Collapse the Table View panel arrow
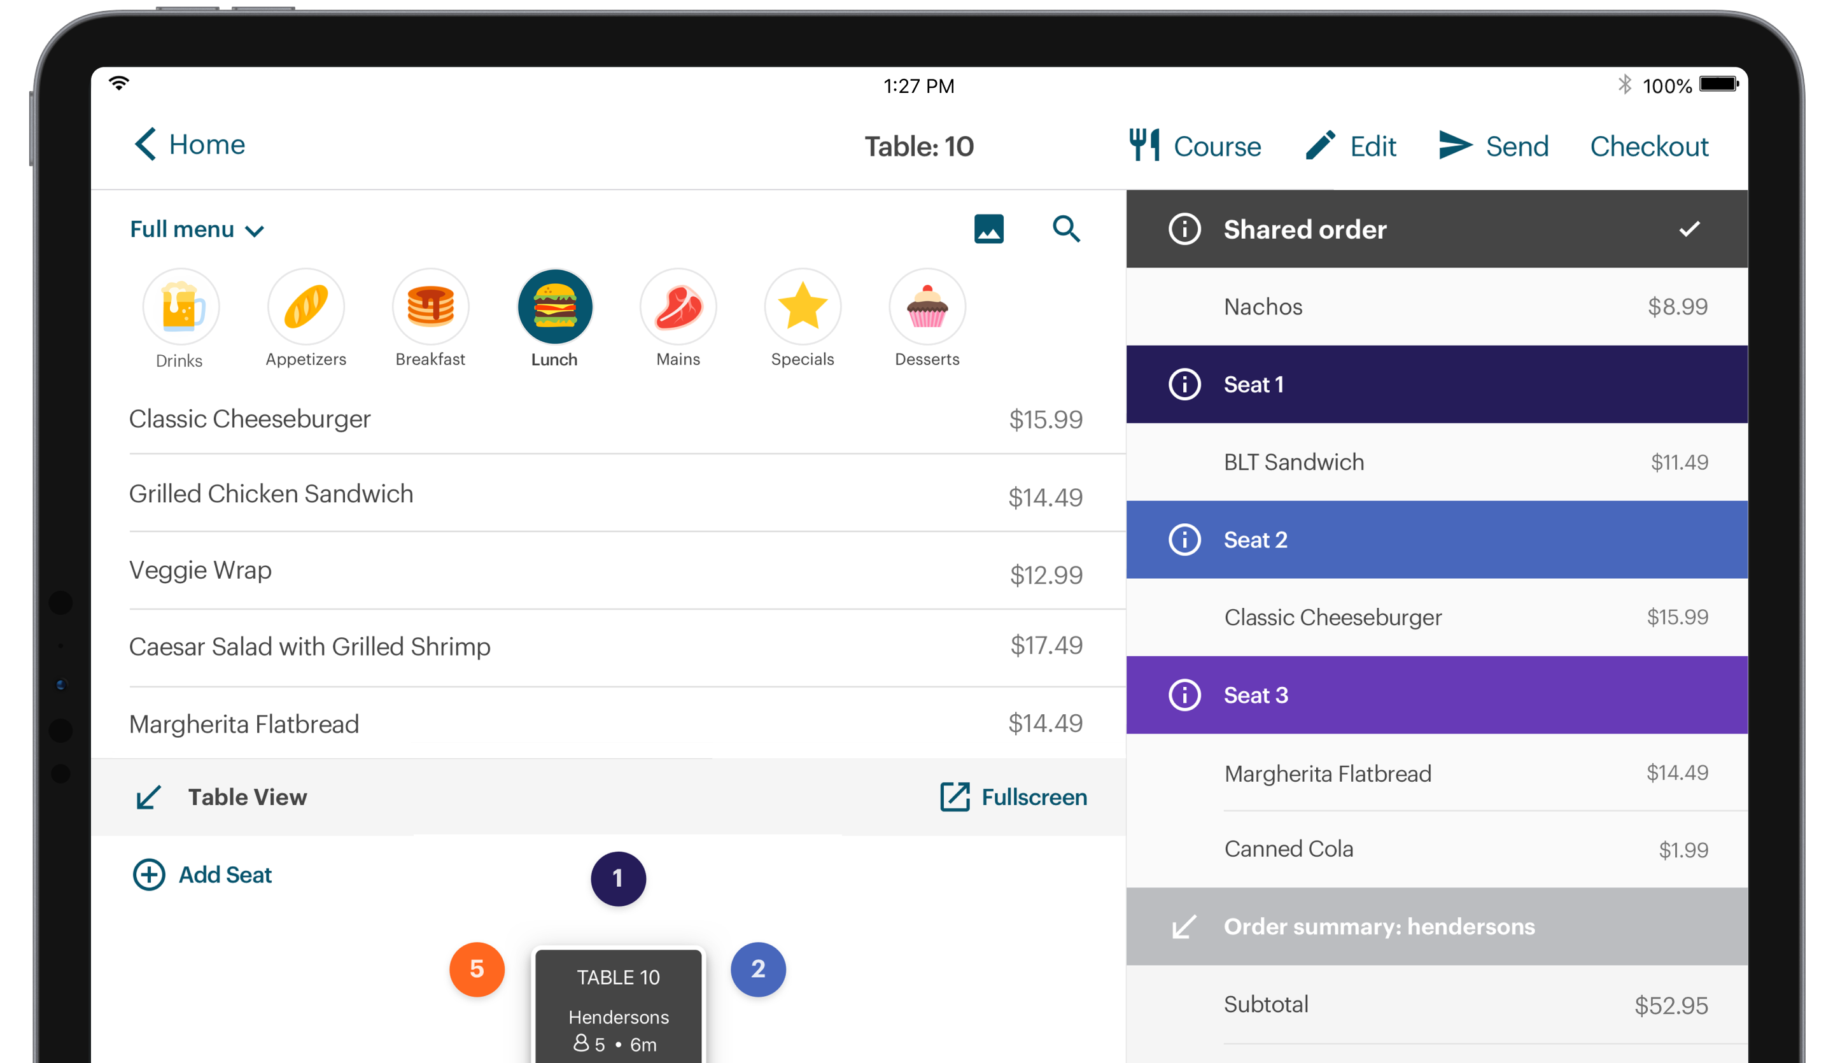 coord(148,798)
